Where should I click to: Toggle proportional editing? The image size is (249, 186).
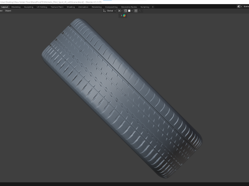point(136,11)
